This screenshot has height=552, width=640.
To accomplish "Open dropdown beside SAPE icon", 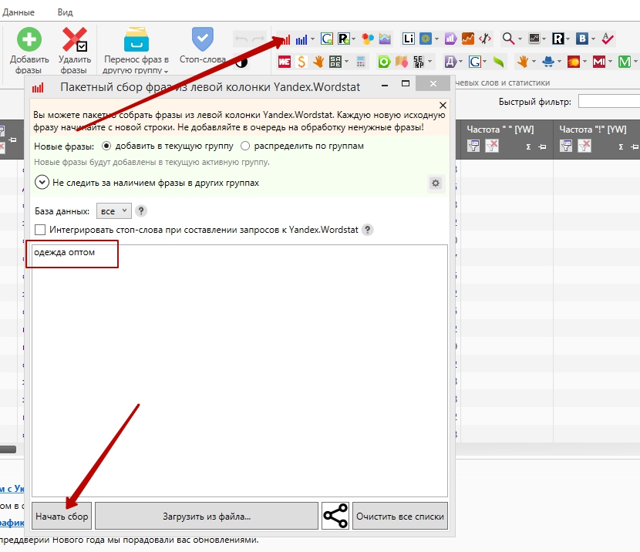I will click(x=346, y=62).
